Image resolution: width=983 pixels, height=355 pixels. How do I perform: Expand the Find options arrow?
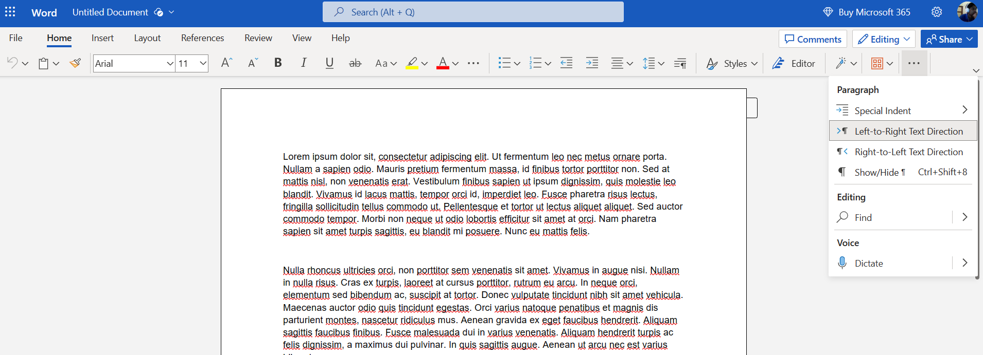[965, 217]
